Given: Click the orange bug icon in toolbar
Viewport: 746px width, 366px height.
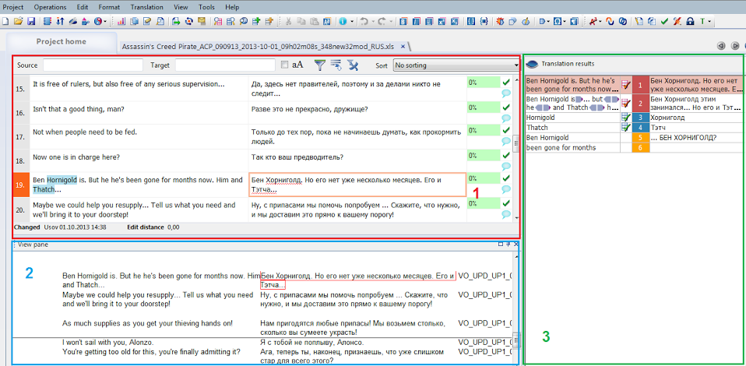Looking at the screenshot, I should 500,21.
